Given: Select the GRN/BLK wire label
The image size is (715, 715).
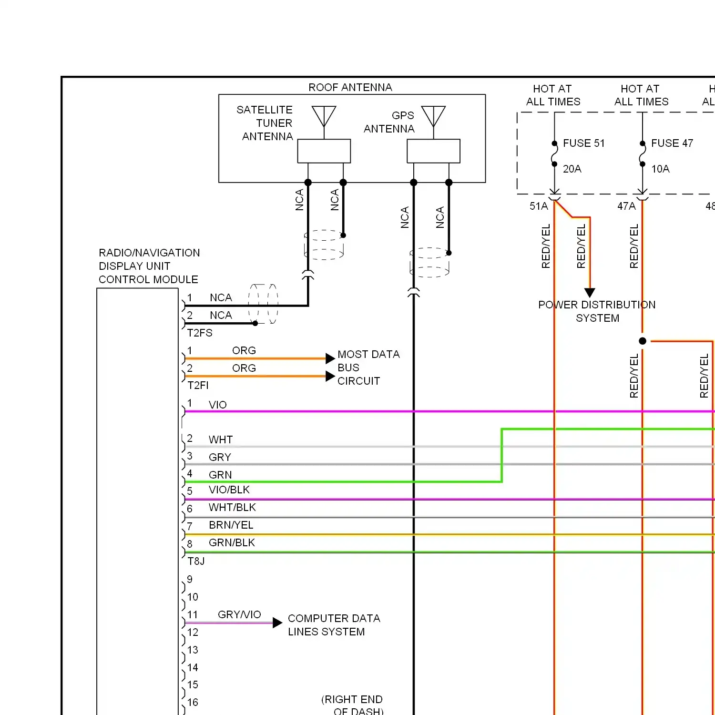Looking at the screenshot, I should click(x=232, y=542).
